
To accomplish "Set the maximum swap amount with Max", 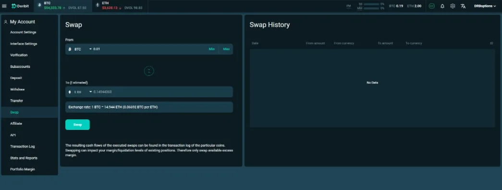I will pos(226,49).
